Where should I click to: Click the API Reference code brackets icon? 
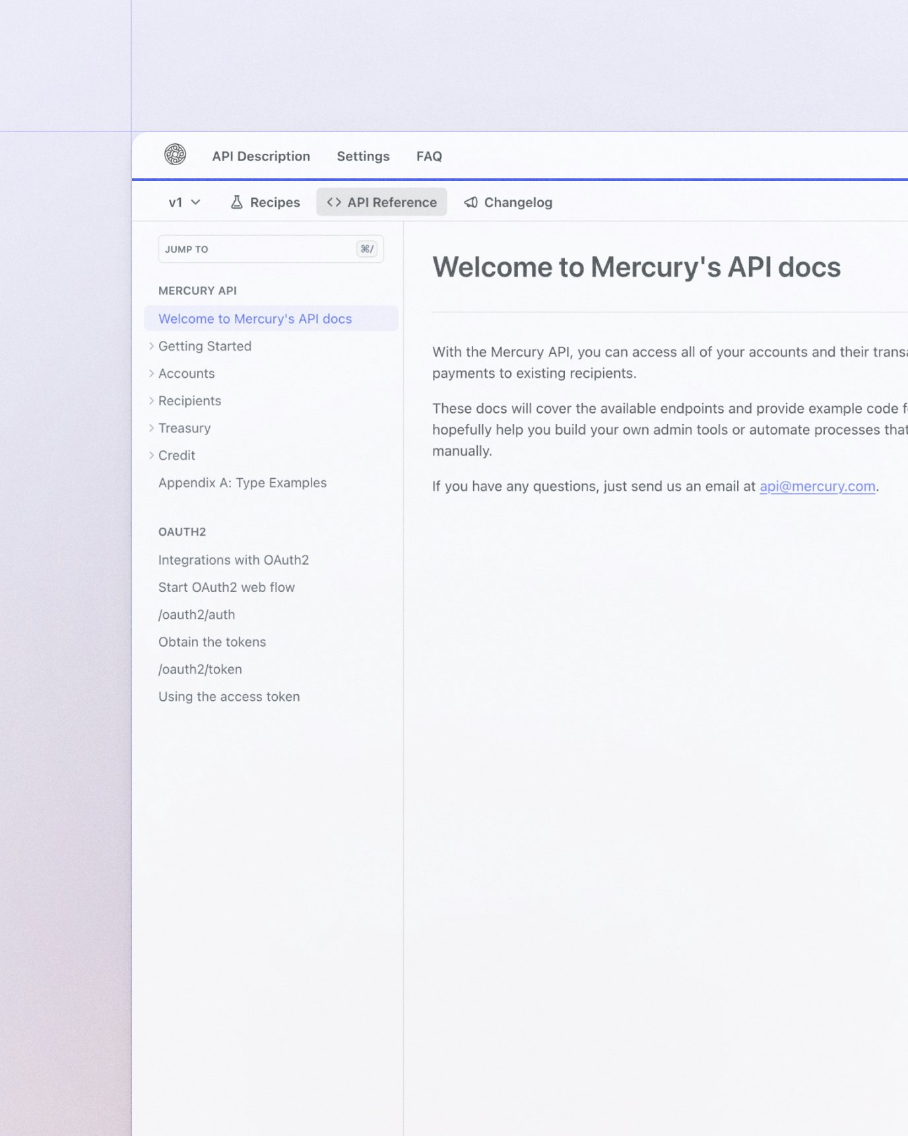click(x=334, y=202)
